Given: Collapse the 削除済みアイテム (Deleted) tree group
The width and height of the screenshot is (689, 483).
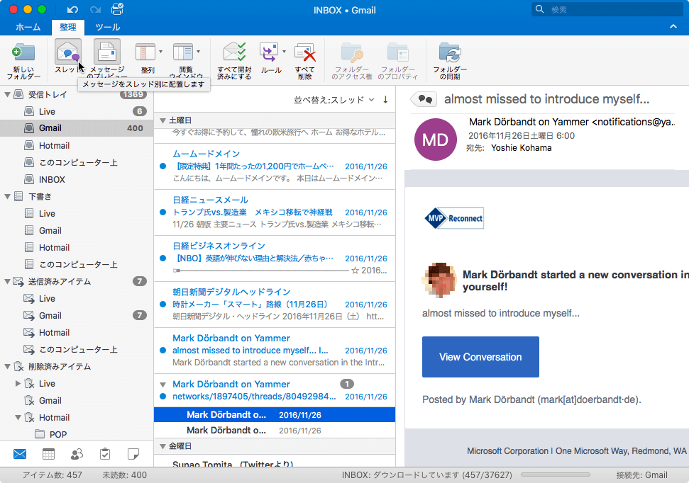Looking at the screenshot, I should 8,366.
